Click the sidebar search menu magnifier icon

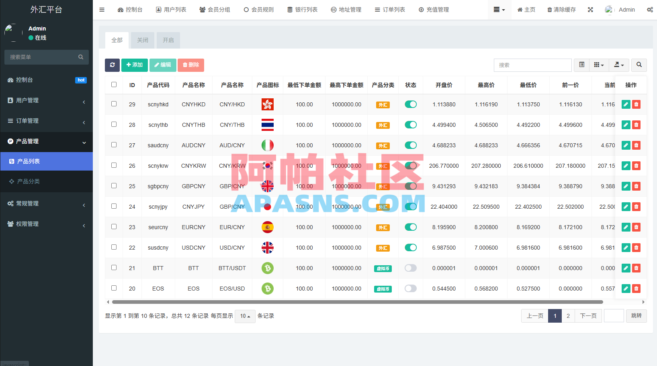tap(81, 57)
